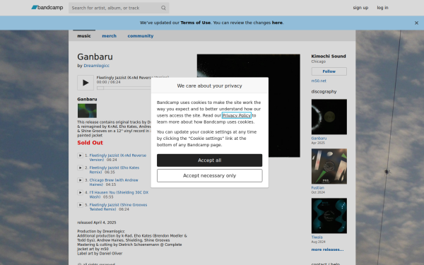Screen dimensions: 424x265
Task: Open track link I'll Hausen You (Shielding 30C DX Wash)
Action: (119, 195)
